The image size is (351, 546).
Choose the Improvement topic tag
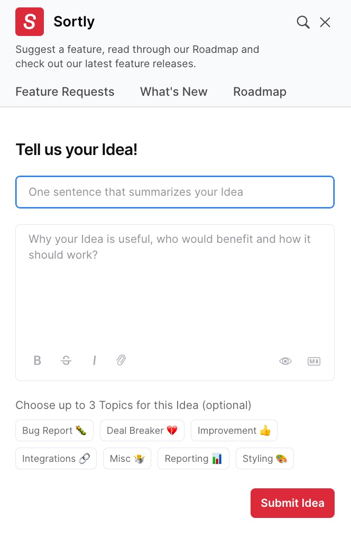tap(234, 431)
